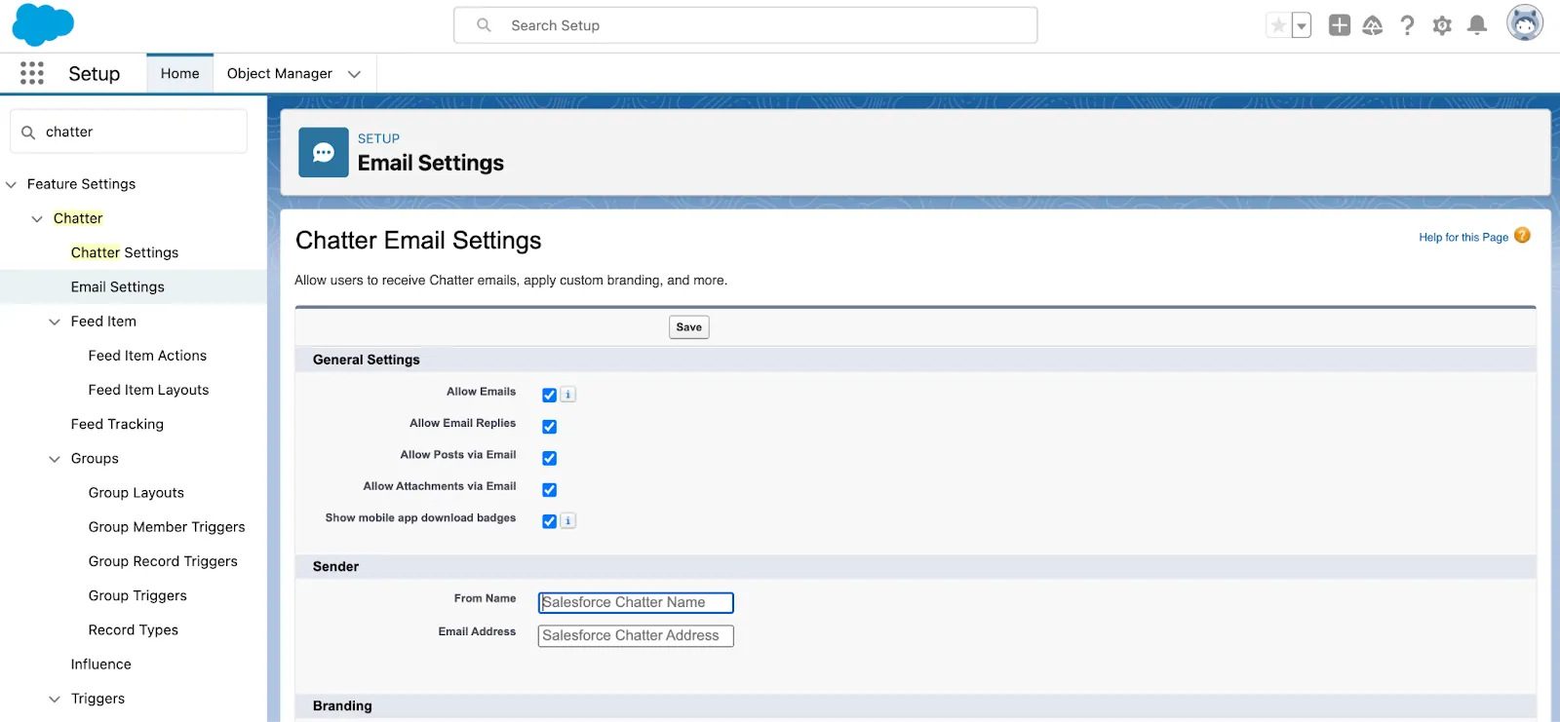Open the help question mark icon
1560x722 pixels.
(1407, 25)
